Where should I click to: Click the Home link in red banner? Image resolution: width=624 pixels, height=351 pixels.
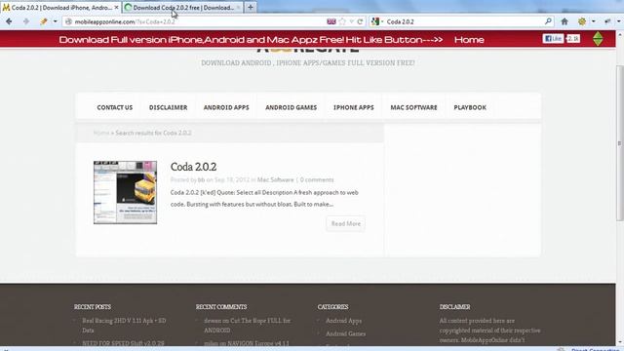coord(469,39)
